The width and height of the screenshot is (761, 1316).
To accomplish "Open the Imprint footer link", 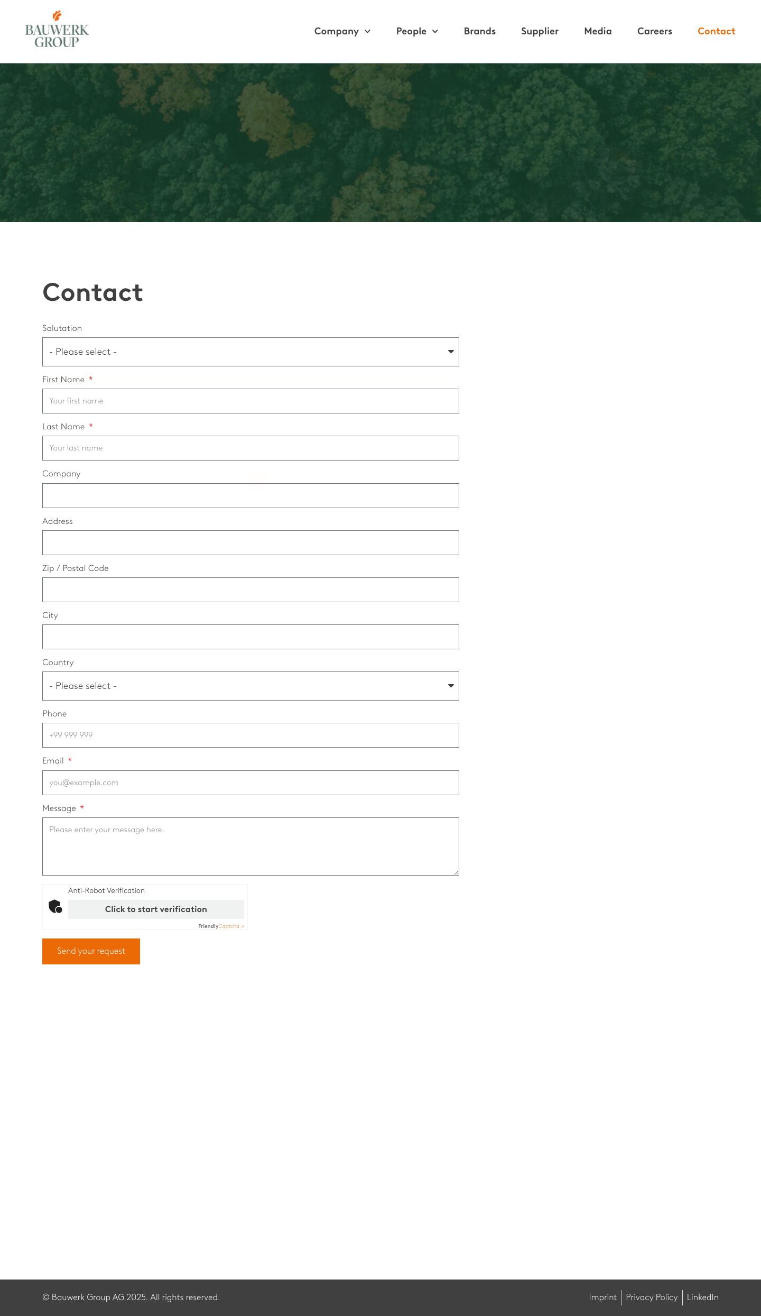I will [602, 1297].
